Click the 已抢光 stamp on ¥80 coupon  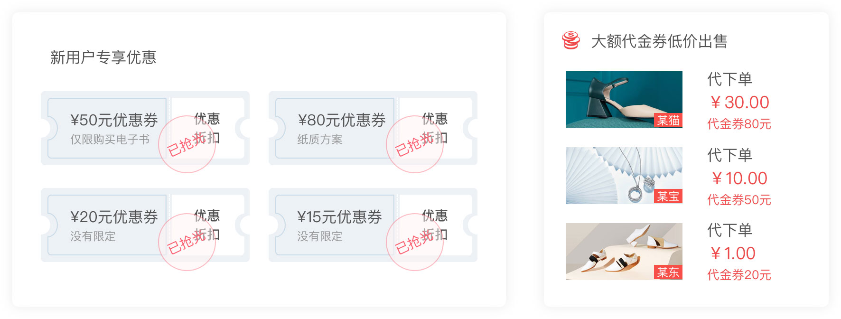coord(415,144)
